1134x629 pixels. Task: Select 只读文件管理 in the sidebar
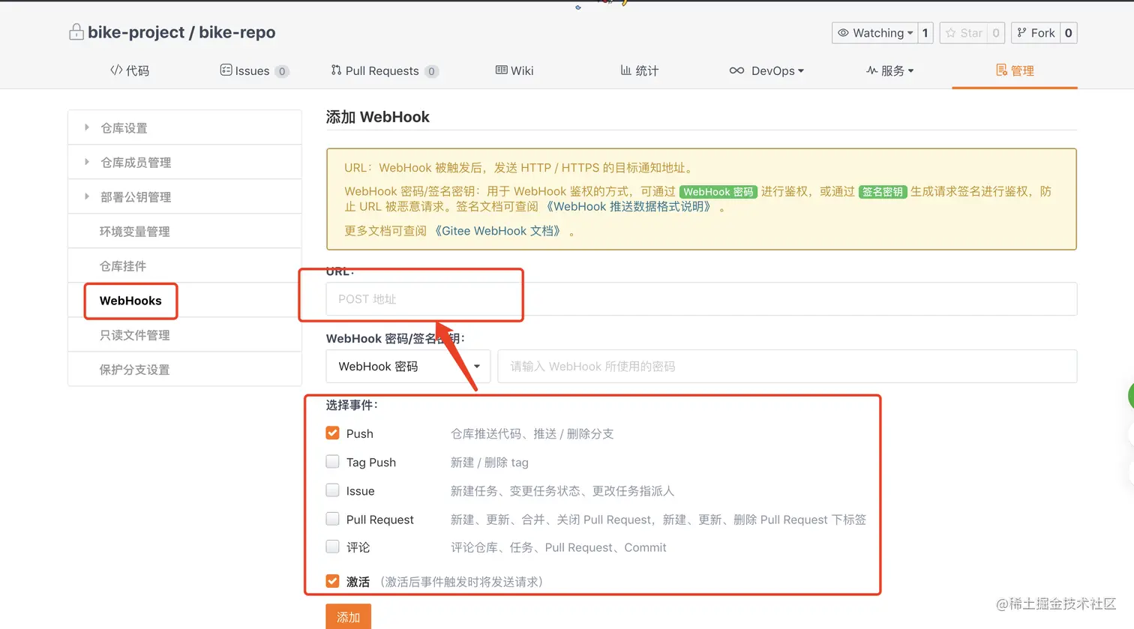(x=184, y=334)
